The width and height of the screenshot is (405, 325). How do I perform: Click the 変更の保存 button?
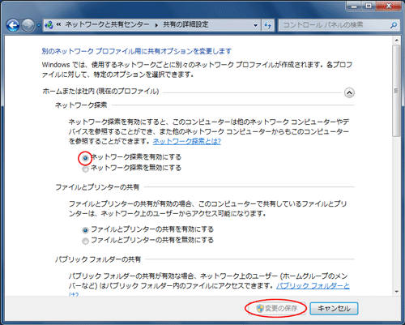pos(275,308)
